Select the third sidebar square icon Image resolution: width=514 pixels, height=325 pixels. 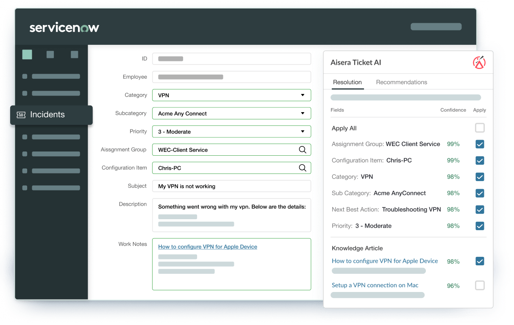tap(74, 54)
